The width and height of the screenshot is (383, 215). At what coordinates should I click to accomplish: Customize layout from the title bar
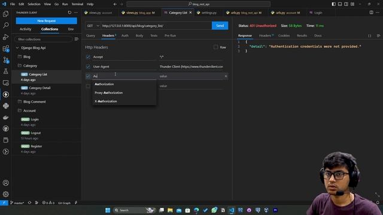[352, 4]
